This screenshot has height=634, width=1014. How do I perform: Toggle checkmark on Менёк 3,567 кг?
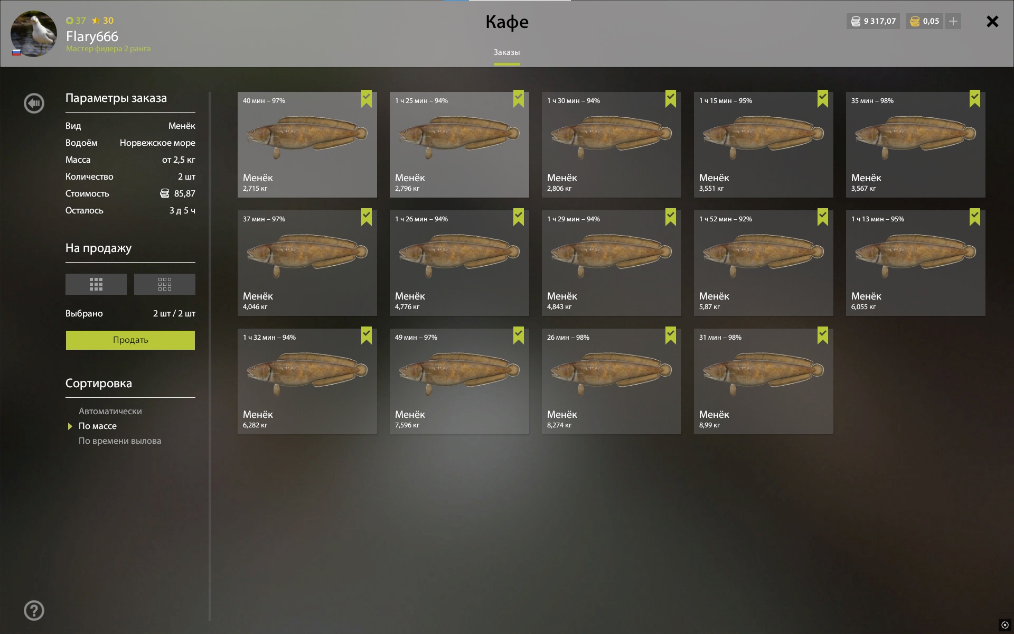(x=975, y=98)
